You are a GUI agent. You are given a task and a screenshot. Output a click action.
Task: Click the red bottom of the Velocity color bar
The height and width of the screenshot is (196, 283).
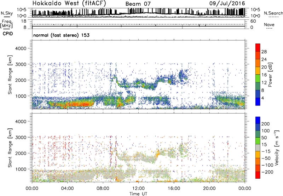258,175
